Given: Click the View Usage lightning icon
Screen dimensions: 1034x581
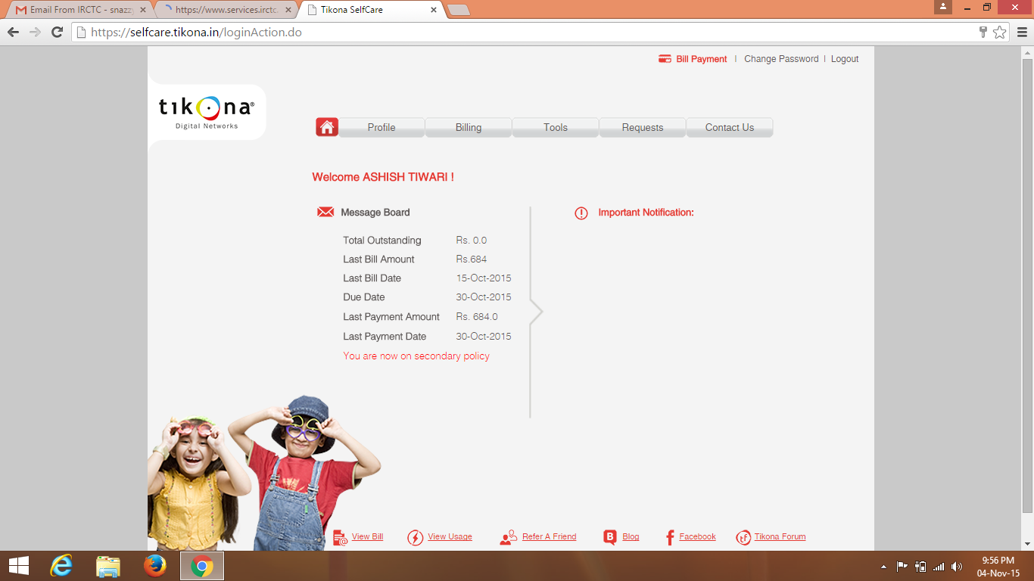Looking at the screenshot, I should click(415, 537).
